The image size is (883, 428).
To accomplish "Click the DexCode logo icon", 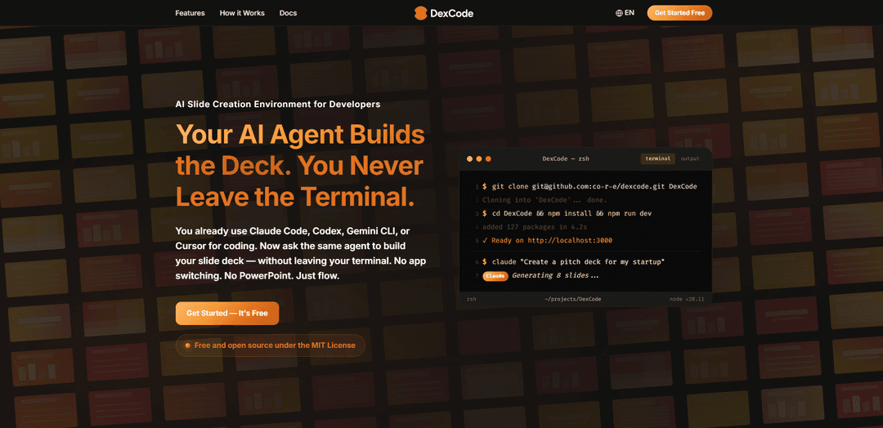I will (420, 13).
